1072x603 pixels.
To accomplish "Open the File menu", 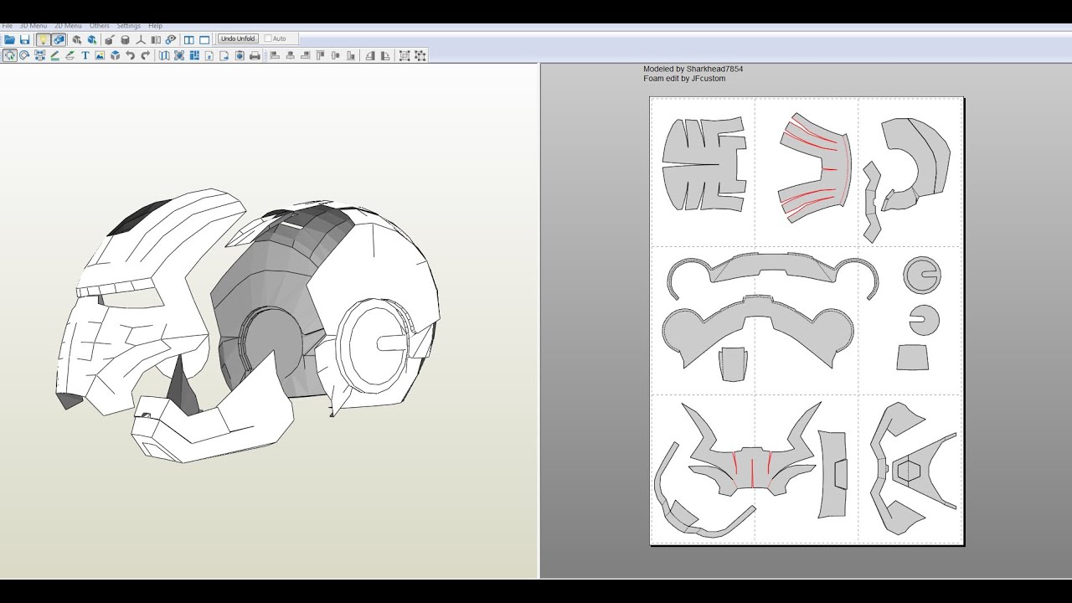I will (7, 26).
